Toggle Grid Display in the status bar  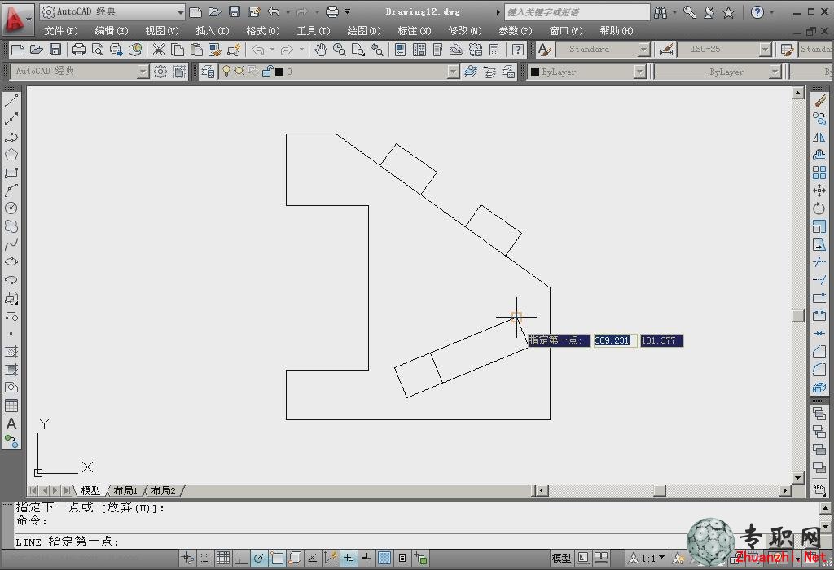[223, 558]
